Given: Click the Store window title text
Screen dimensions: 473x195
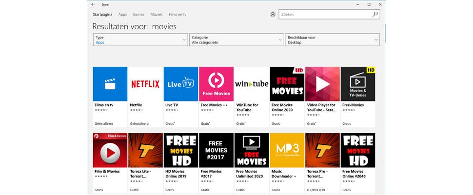Looking at the screenshot, I should [x=105, y=4].
